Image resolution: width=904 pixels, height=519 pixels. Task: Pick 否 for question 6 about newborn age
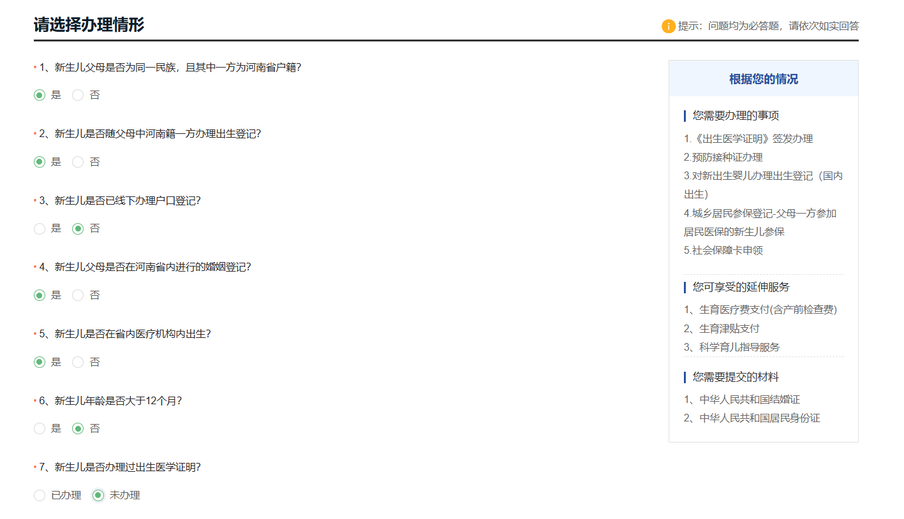(x=78, y=428)
